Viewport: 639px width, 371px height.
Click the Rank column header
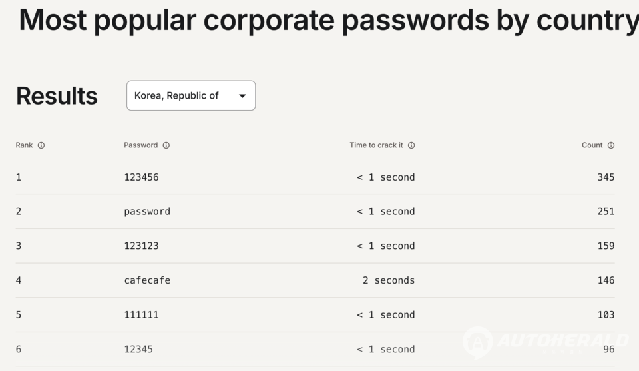click(x=24, y=145)
